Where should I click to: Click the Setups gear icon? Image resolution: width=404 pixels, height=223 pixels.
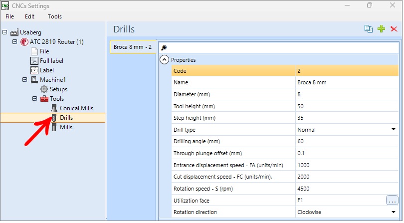click(44, 89)
